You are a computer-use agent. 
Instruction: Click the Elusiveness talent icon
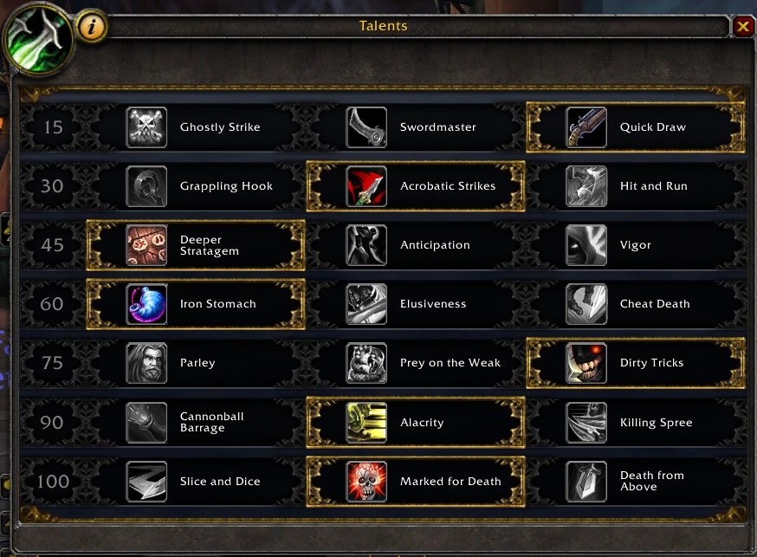(x=366, y=304)
